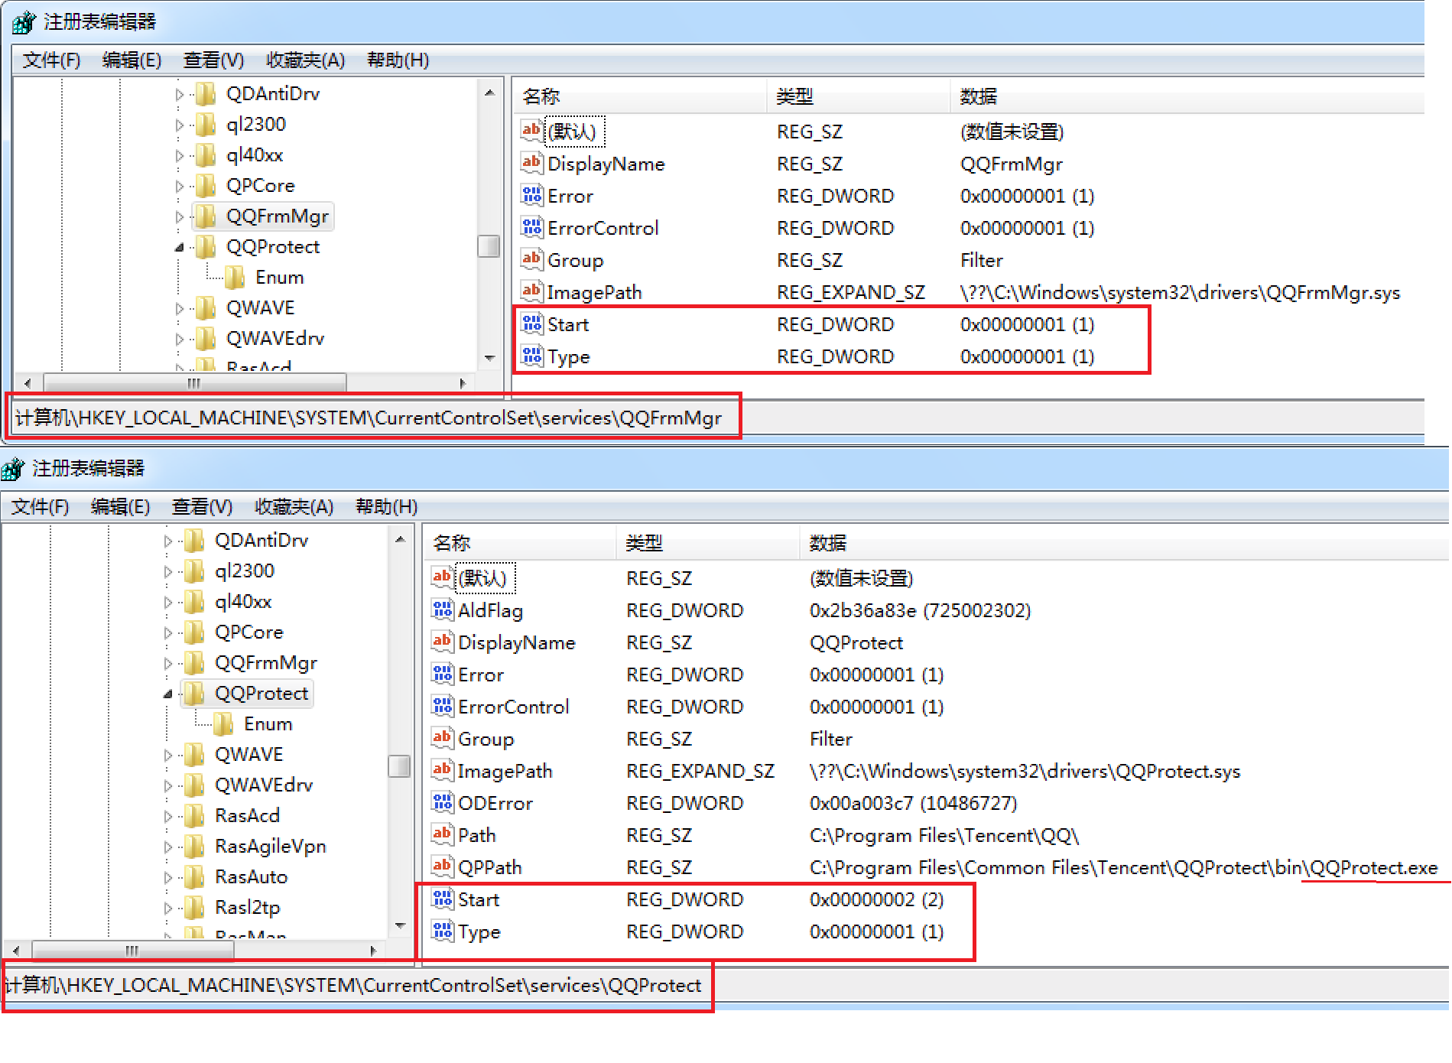The width and height of the screenshot is (1452, 1063).
Task: Sort by Data column in bottom window
Action: pos(1124,543)
